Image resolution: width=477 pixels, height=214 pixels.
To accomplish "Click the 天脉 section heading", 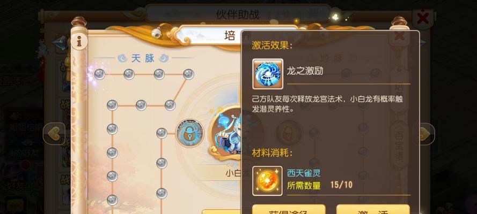I will (x=143, y=58).
